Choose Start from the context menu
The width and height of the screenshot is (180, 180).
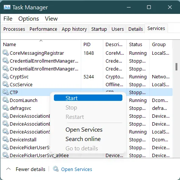(x=88, y=98)
